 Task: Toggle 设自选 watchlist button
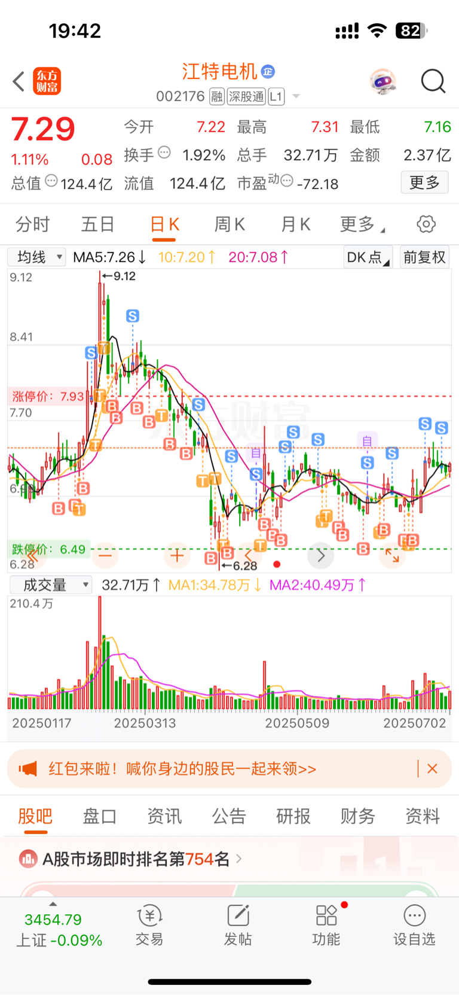click(415, 925)
